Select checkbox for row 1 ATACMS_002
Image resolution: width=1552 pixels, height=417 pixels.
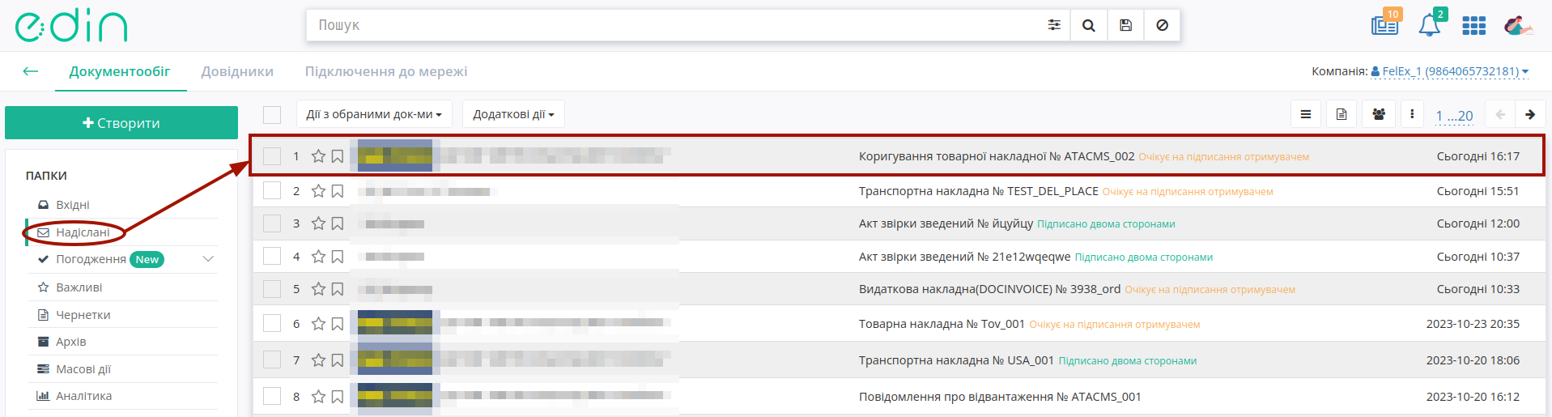pyautogui.click(x=272, y=156)
